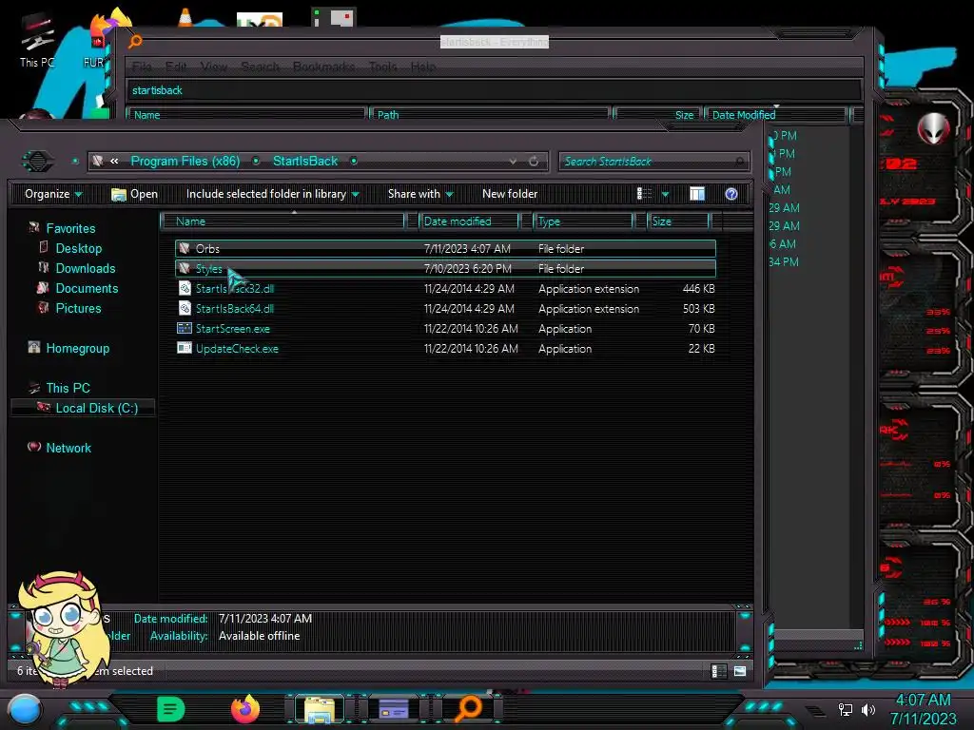This screenshot has width=974, height=730.
Task: Switch to details view in status bar
Action: click(718, 671)
